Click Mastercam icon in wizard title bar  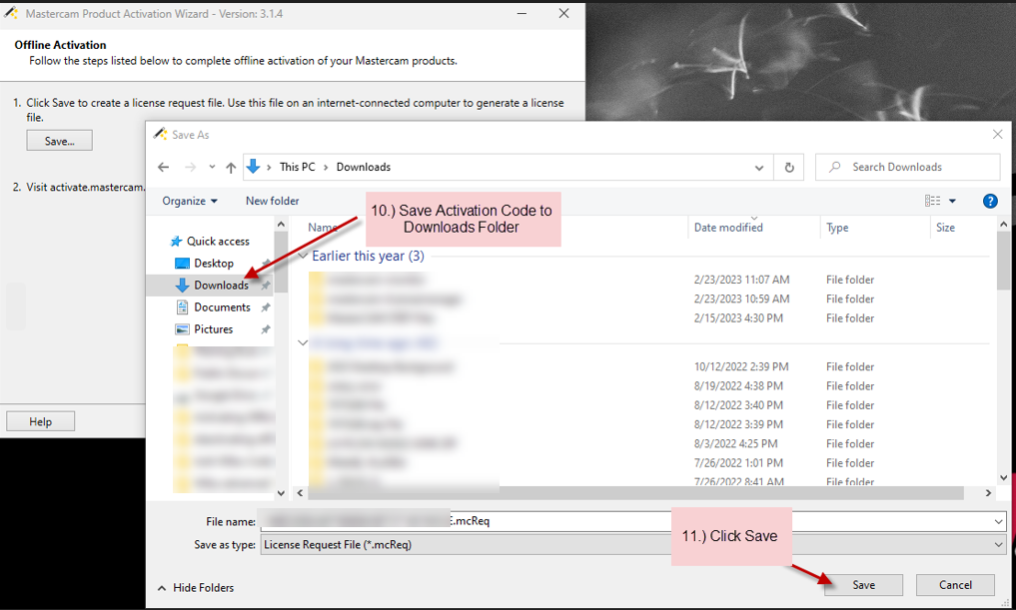click(x=11, y=13)
